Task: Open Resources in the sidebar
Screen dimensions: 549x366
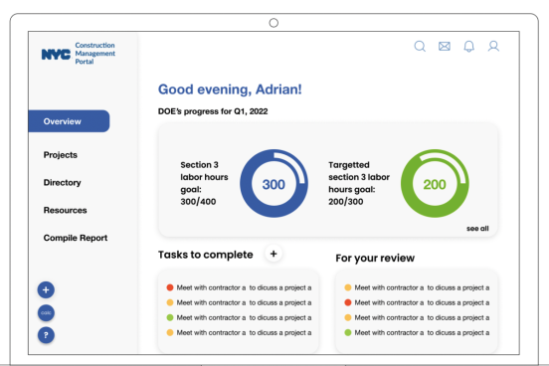Action: click(65, 210)
